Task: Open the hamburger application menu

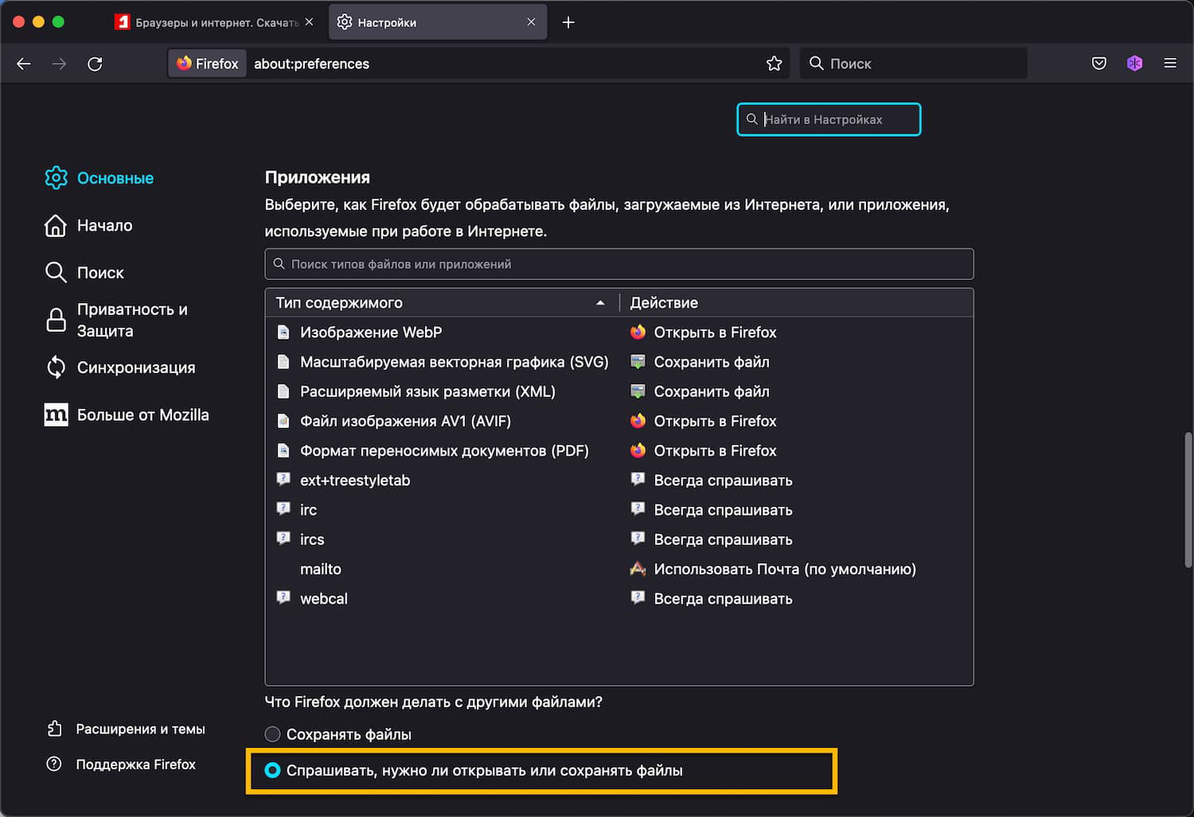Action: pos(1170,64)
